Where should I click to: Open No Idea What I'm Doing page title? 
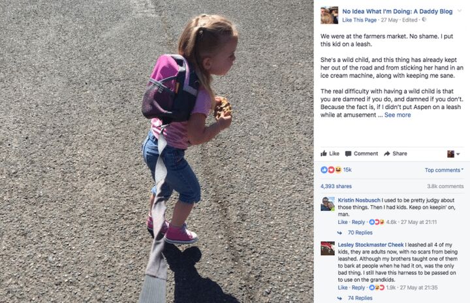pyautogui.click(x=398, y=11)
